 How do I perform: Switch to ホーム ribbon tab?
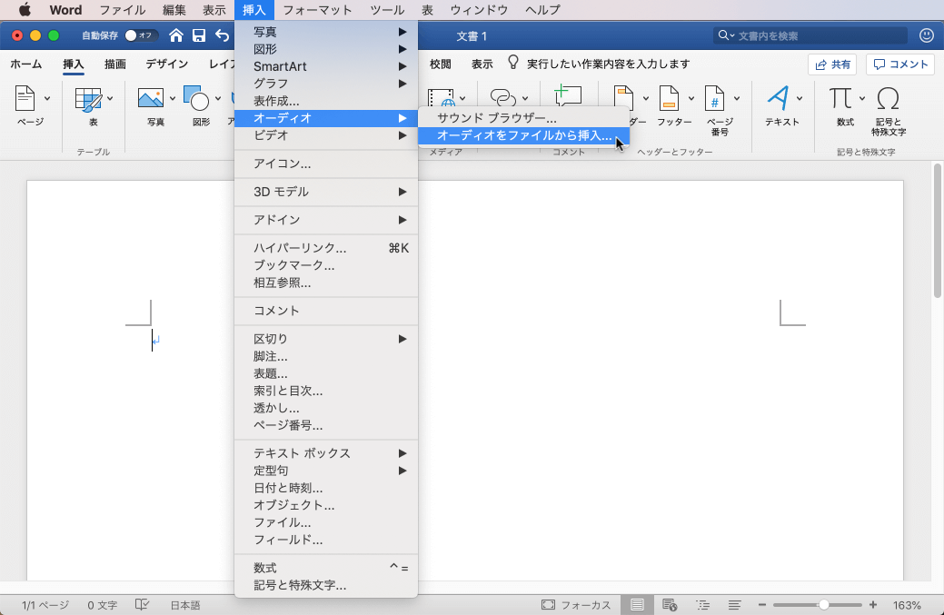[x=25, y=64]
